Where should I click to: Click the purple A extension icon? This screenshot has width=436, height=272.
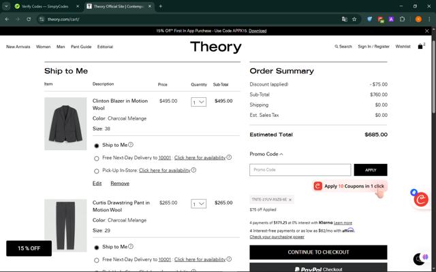click(391, 19)
